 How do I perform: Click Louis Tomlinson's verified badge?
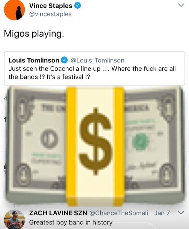point(64,60)
